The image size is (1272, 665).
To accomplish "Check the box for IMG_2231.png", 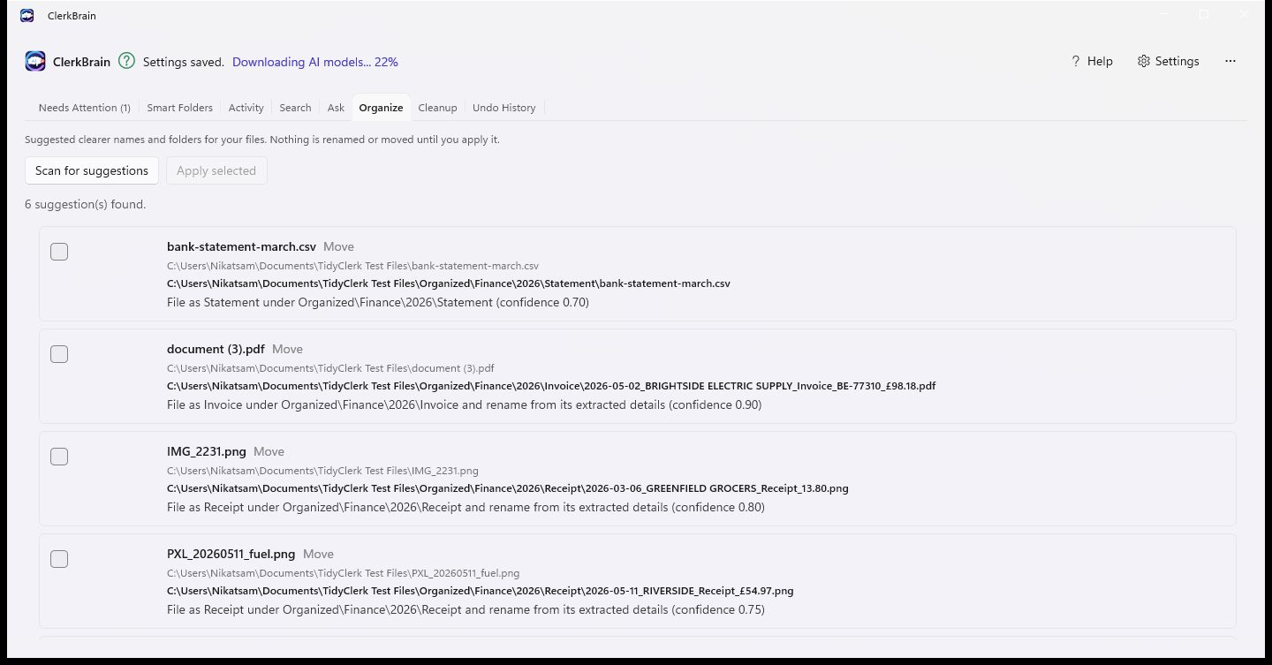I will [59, 457].
